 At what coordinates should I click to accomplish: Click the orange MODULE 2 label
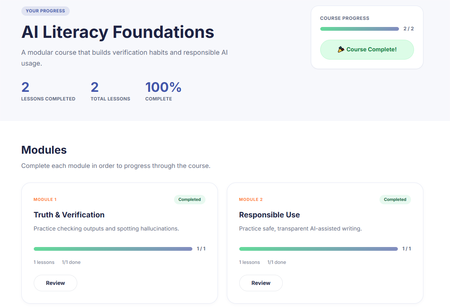250,199
